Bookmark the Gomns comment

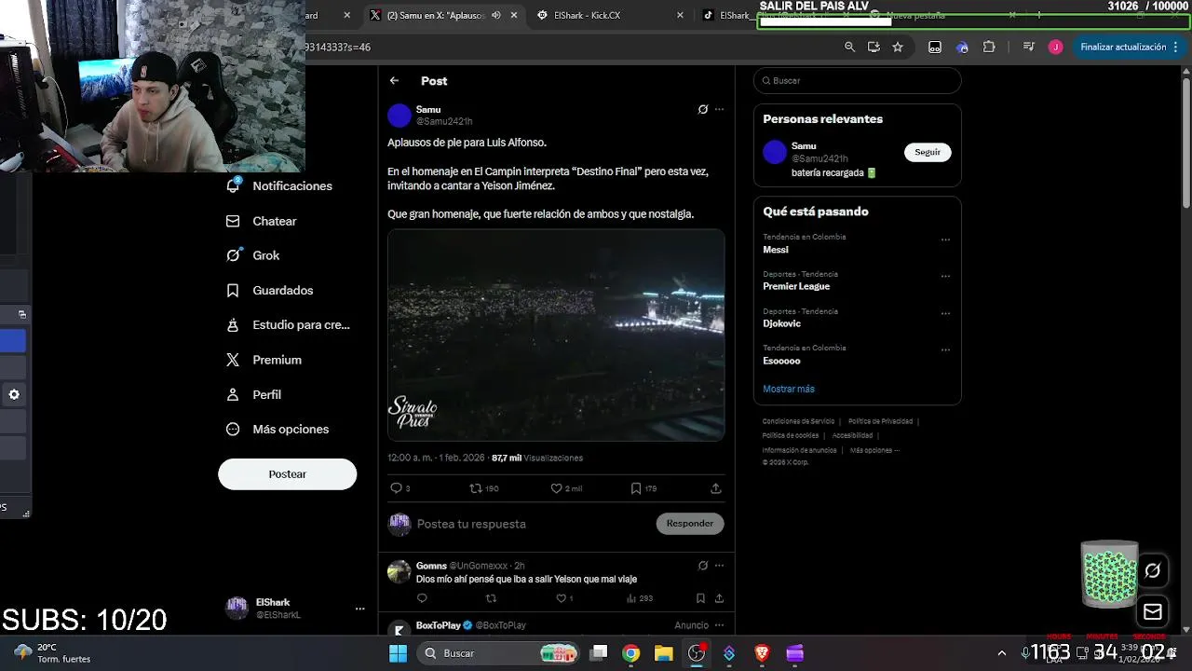[x=700, y=598]
